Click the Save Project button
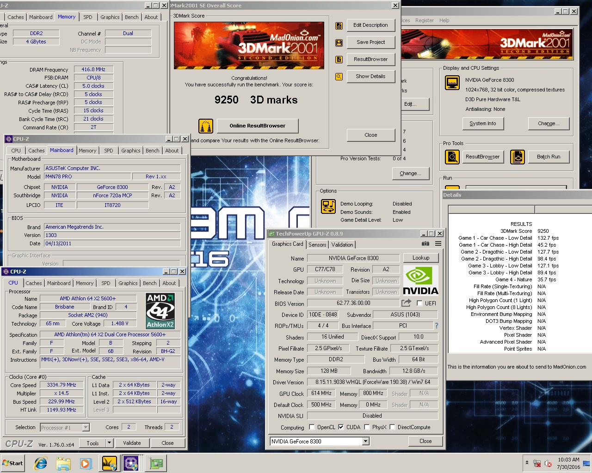Screen dimensions: 592x473 (371, 42)
